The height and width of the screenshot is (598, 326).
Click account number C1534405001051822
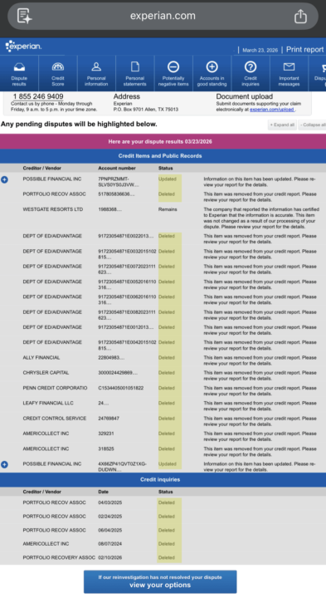pos(121,388)
